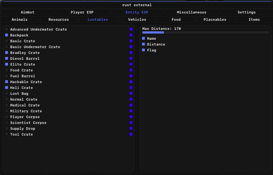Screen dimensions: 273x175
Task: Pick the Fuel Barrel color swatch
Action: 131,76
